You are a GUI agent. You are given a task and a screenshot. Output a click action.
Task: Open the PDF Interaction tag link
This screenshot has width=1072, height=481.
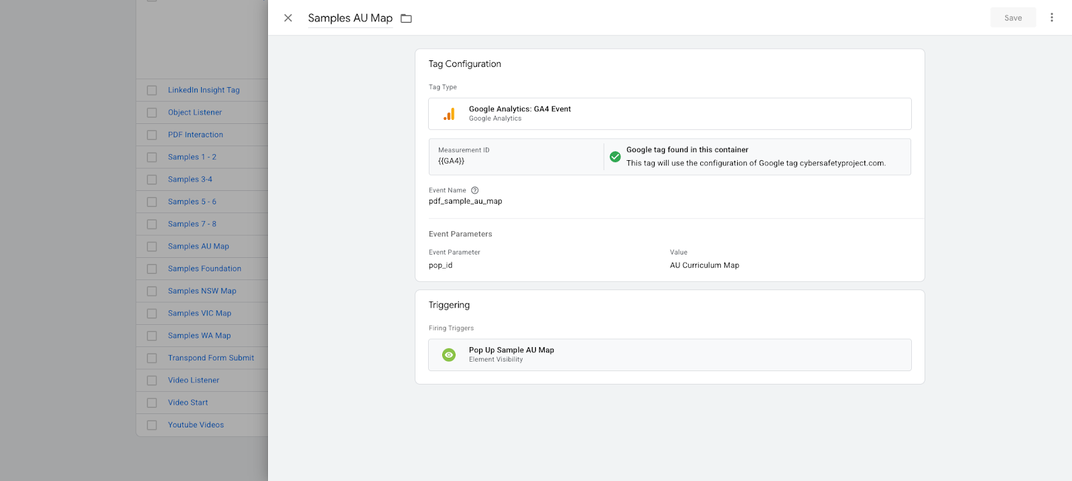tap(195, 135)
